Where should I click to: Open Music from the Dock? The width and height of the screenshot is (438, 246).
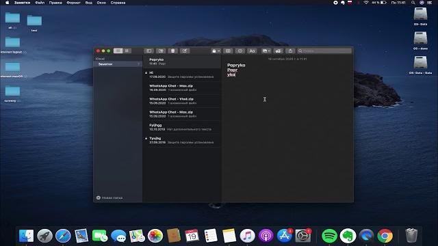[248, 236]
